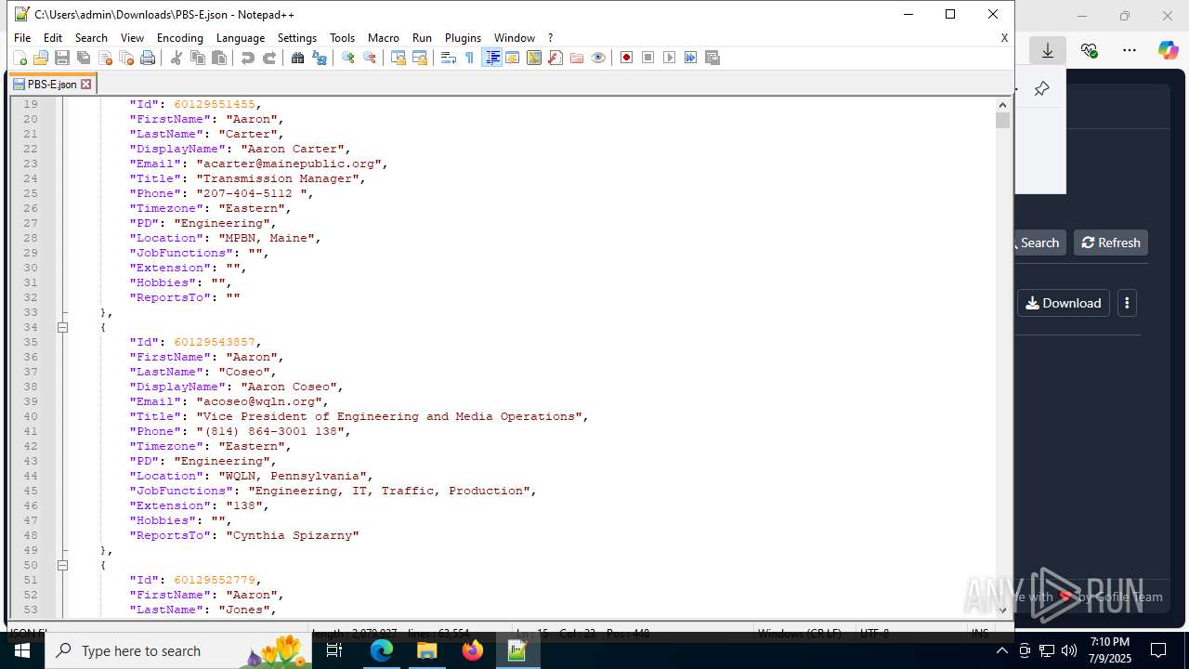Zoom in using toolbar magnifier icon
The width and height of the screenshot is (1189, 669).
[348, 58]
